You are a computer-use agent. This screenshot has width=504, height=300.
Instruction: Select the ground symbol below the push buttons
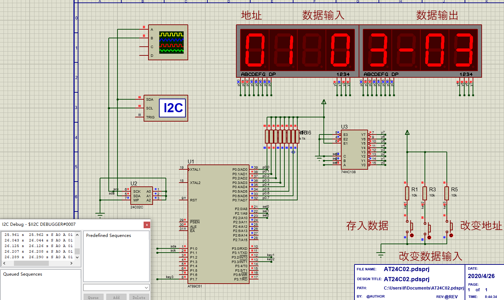click(381, 254)
